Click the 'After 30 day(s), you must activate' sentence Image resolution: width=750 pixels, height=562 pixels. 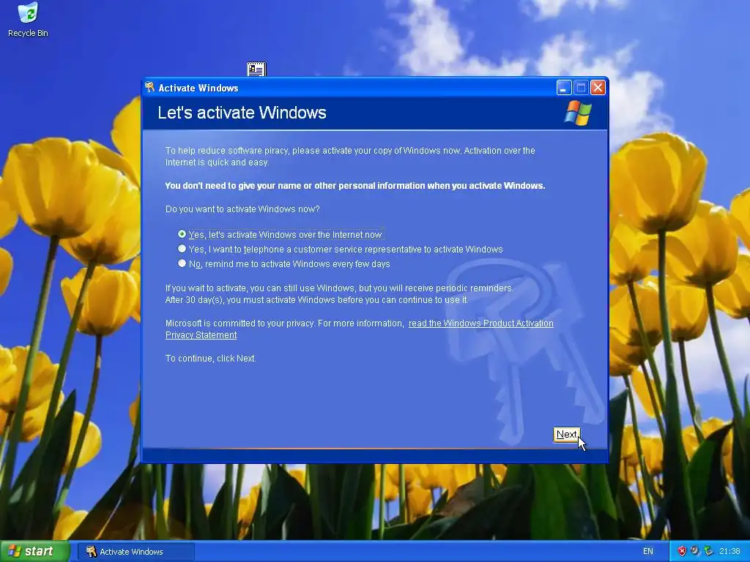coord(316,300)
